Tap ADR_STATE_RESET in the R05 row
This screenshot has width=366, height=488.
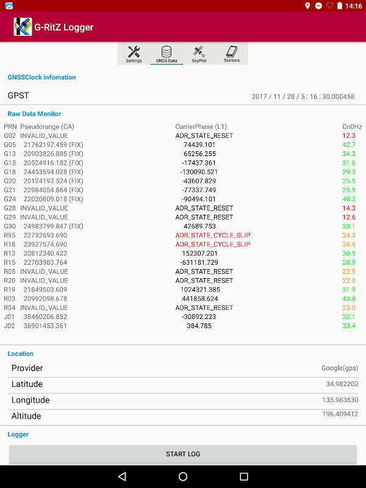pos(204,271)
